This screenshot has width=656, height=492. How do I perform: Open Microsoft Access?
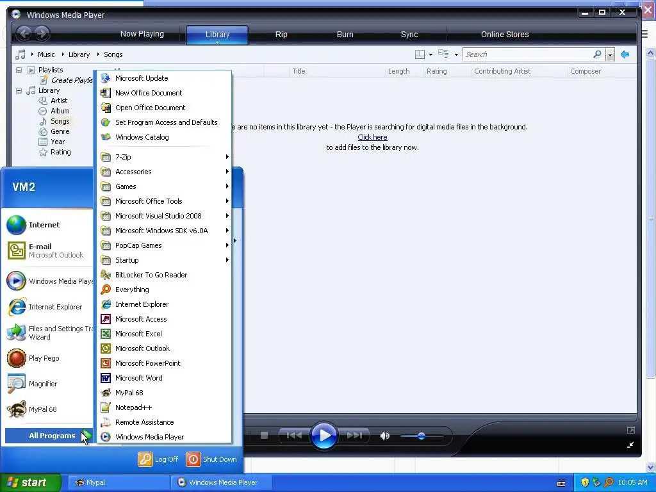[164, 319]
